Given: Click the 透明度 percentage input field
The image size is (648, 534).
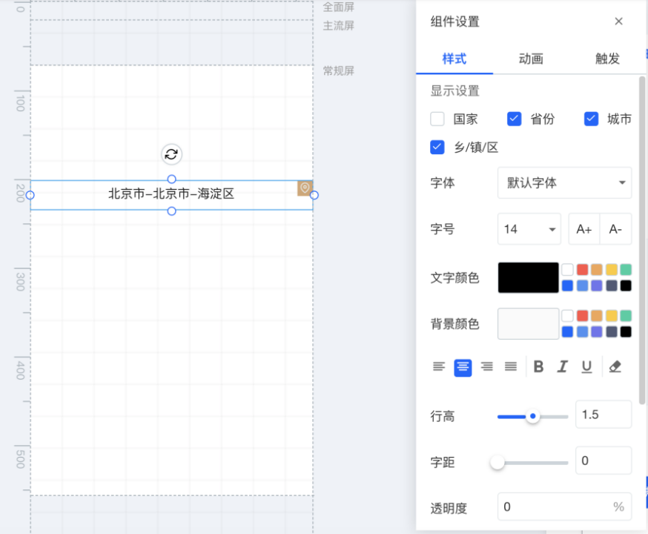Looking at the screenshot, I should point(564,507).
